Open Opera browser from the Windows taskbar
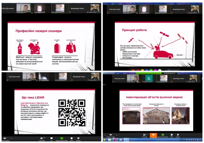This screenshot has width=204, height=143. click(115, 140)
